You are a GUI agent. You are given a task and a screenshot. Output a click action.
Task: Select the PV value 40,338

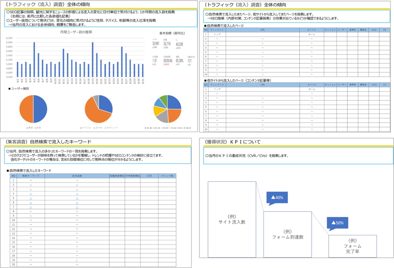pyautogui.click(x=179, y=44)
